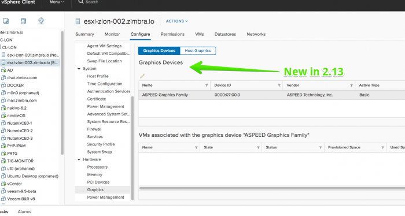Collapse the System section
This screenshot has width=405, height=216.
click(79, 69)
